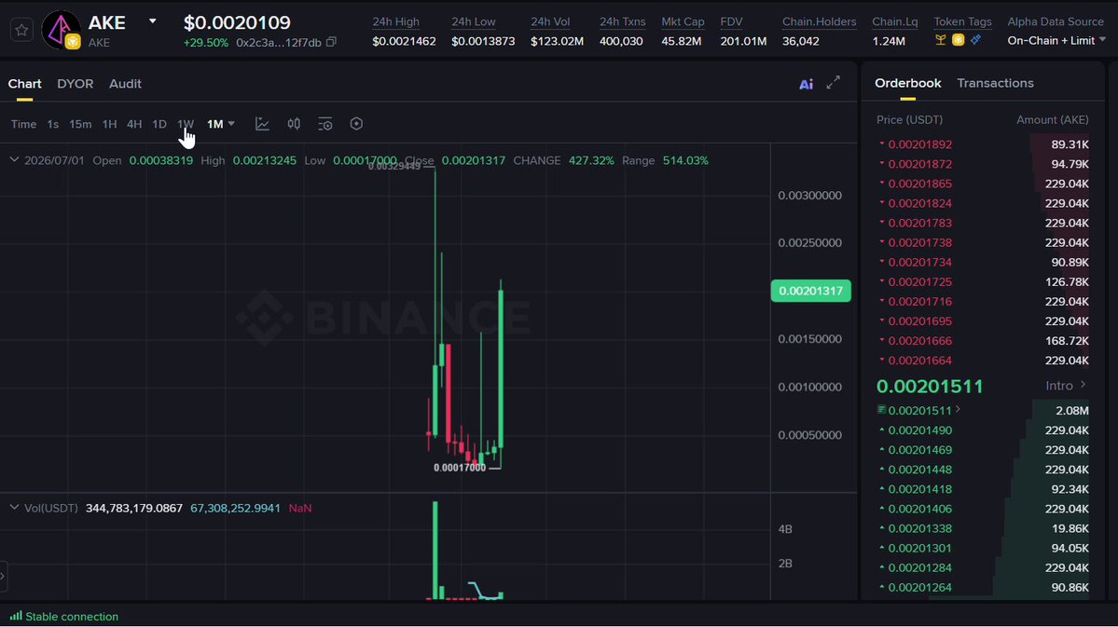Collapse the OHLC legend row chevron

14,160
